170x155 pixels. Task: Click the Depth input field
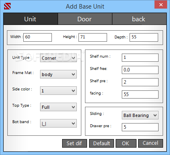click(x=144, y=37)
